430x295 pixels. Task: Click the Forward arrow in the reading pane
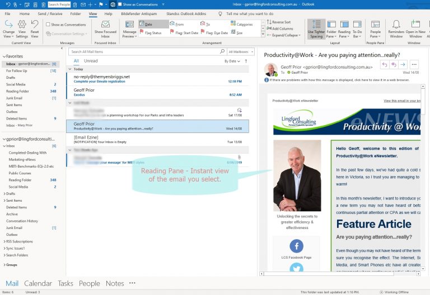tap(403, 65)
